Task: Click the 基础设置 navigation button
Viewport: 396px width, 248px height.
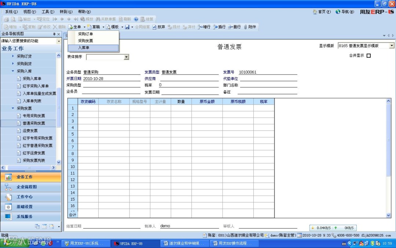Action: 31,207
